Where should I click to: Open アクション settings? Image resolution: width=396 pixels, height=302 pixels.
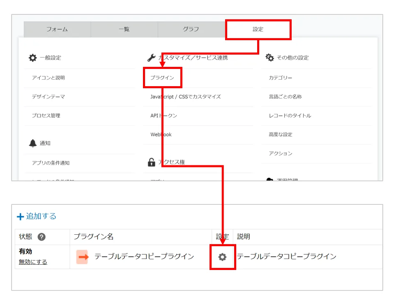click(x=280, y=153)
